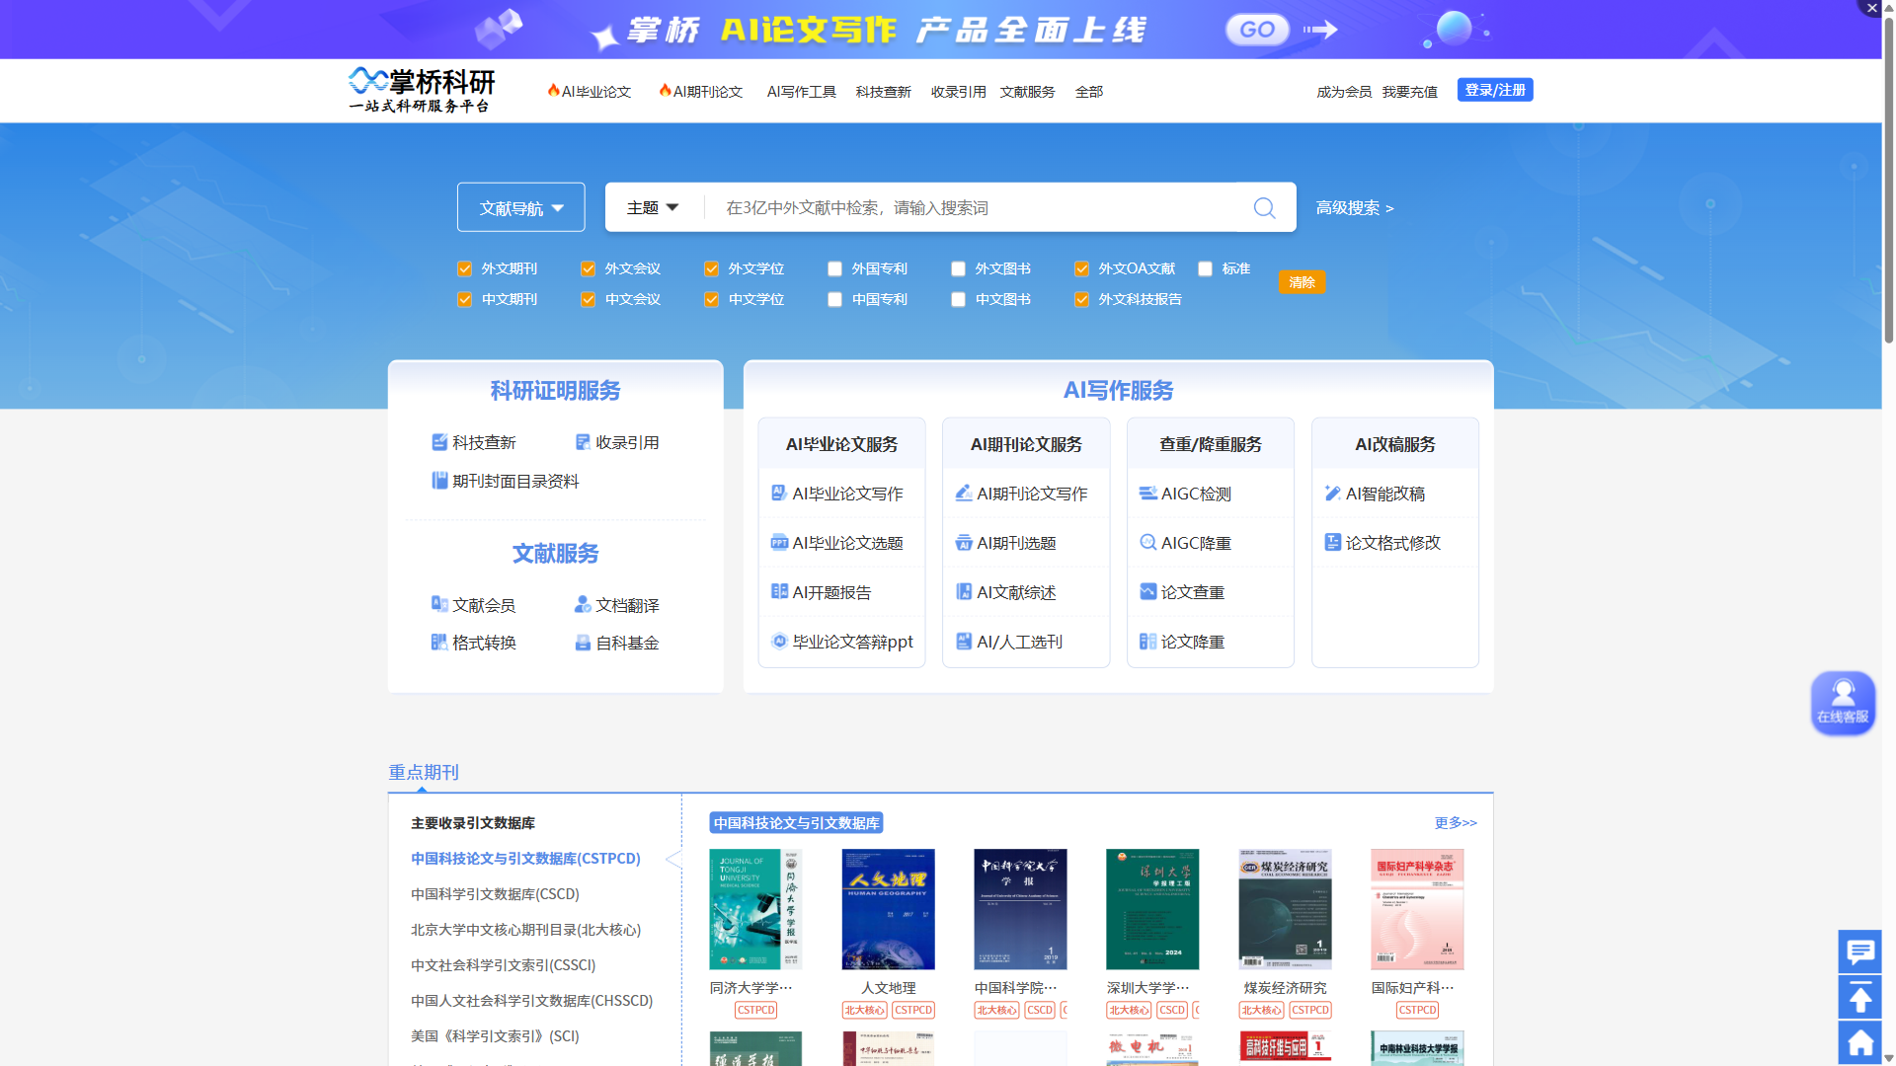Screen dimensions: 1896x1066
Task: Uncheck the 外文期刊 checkbox
Action: pyautogui.click(x=464, y=268)
